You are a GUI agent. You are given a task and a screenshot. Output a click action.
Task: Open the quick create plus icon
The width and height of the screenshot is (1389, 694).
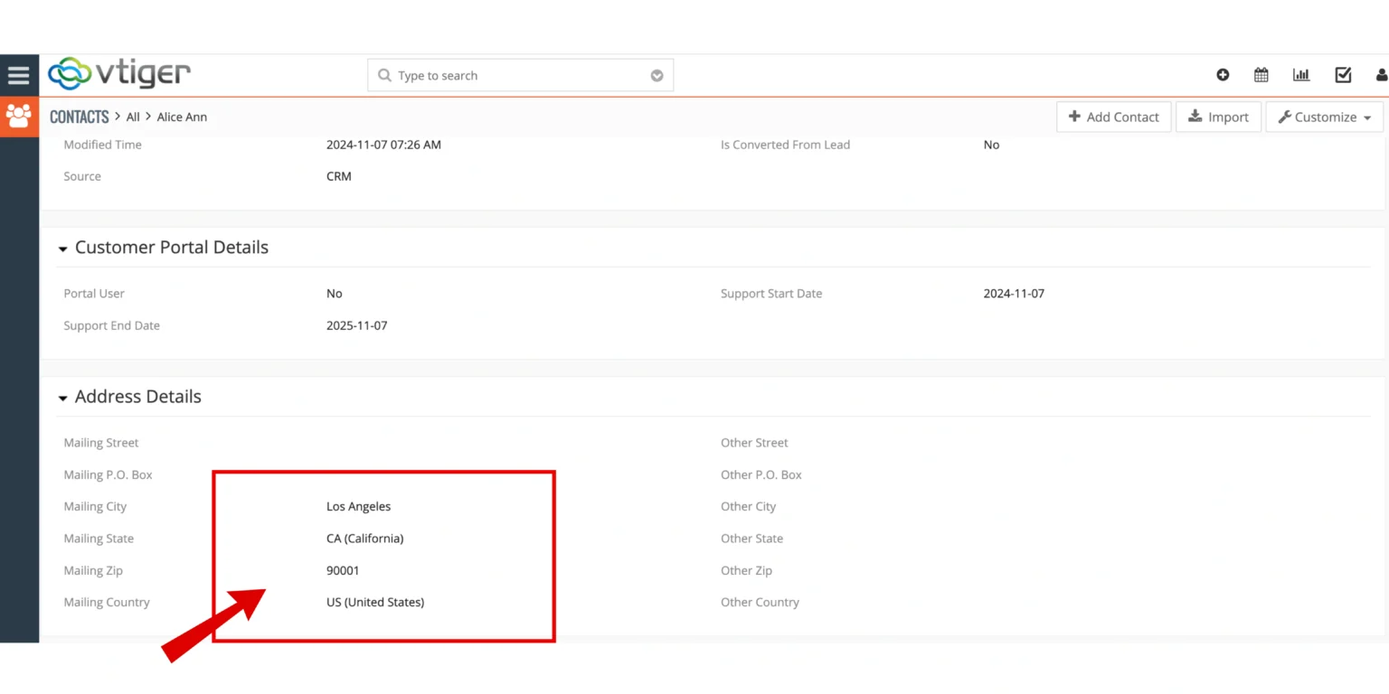[1223, 75]
